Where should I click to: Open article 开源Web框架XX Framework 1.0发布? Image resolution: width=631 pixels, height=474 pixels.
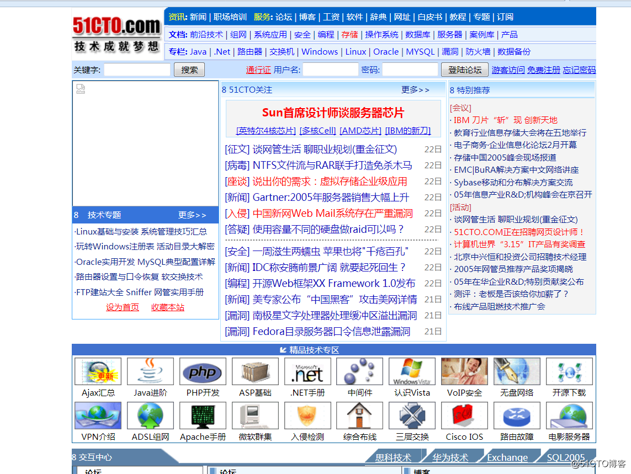334,283
